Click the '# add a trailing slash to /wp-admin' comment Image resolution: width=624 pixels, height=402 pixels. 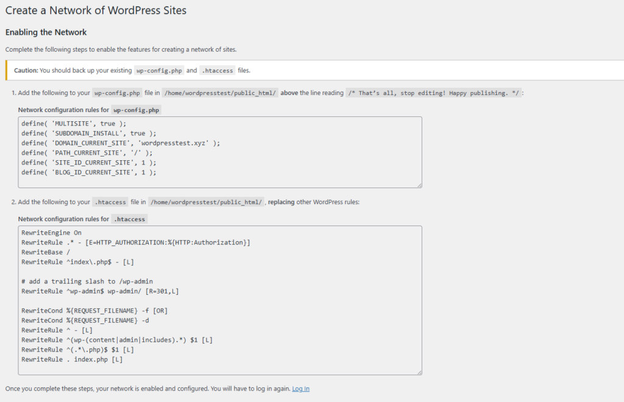coord(87,281)
